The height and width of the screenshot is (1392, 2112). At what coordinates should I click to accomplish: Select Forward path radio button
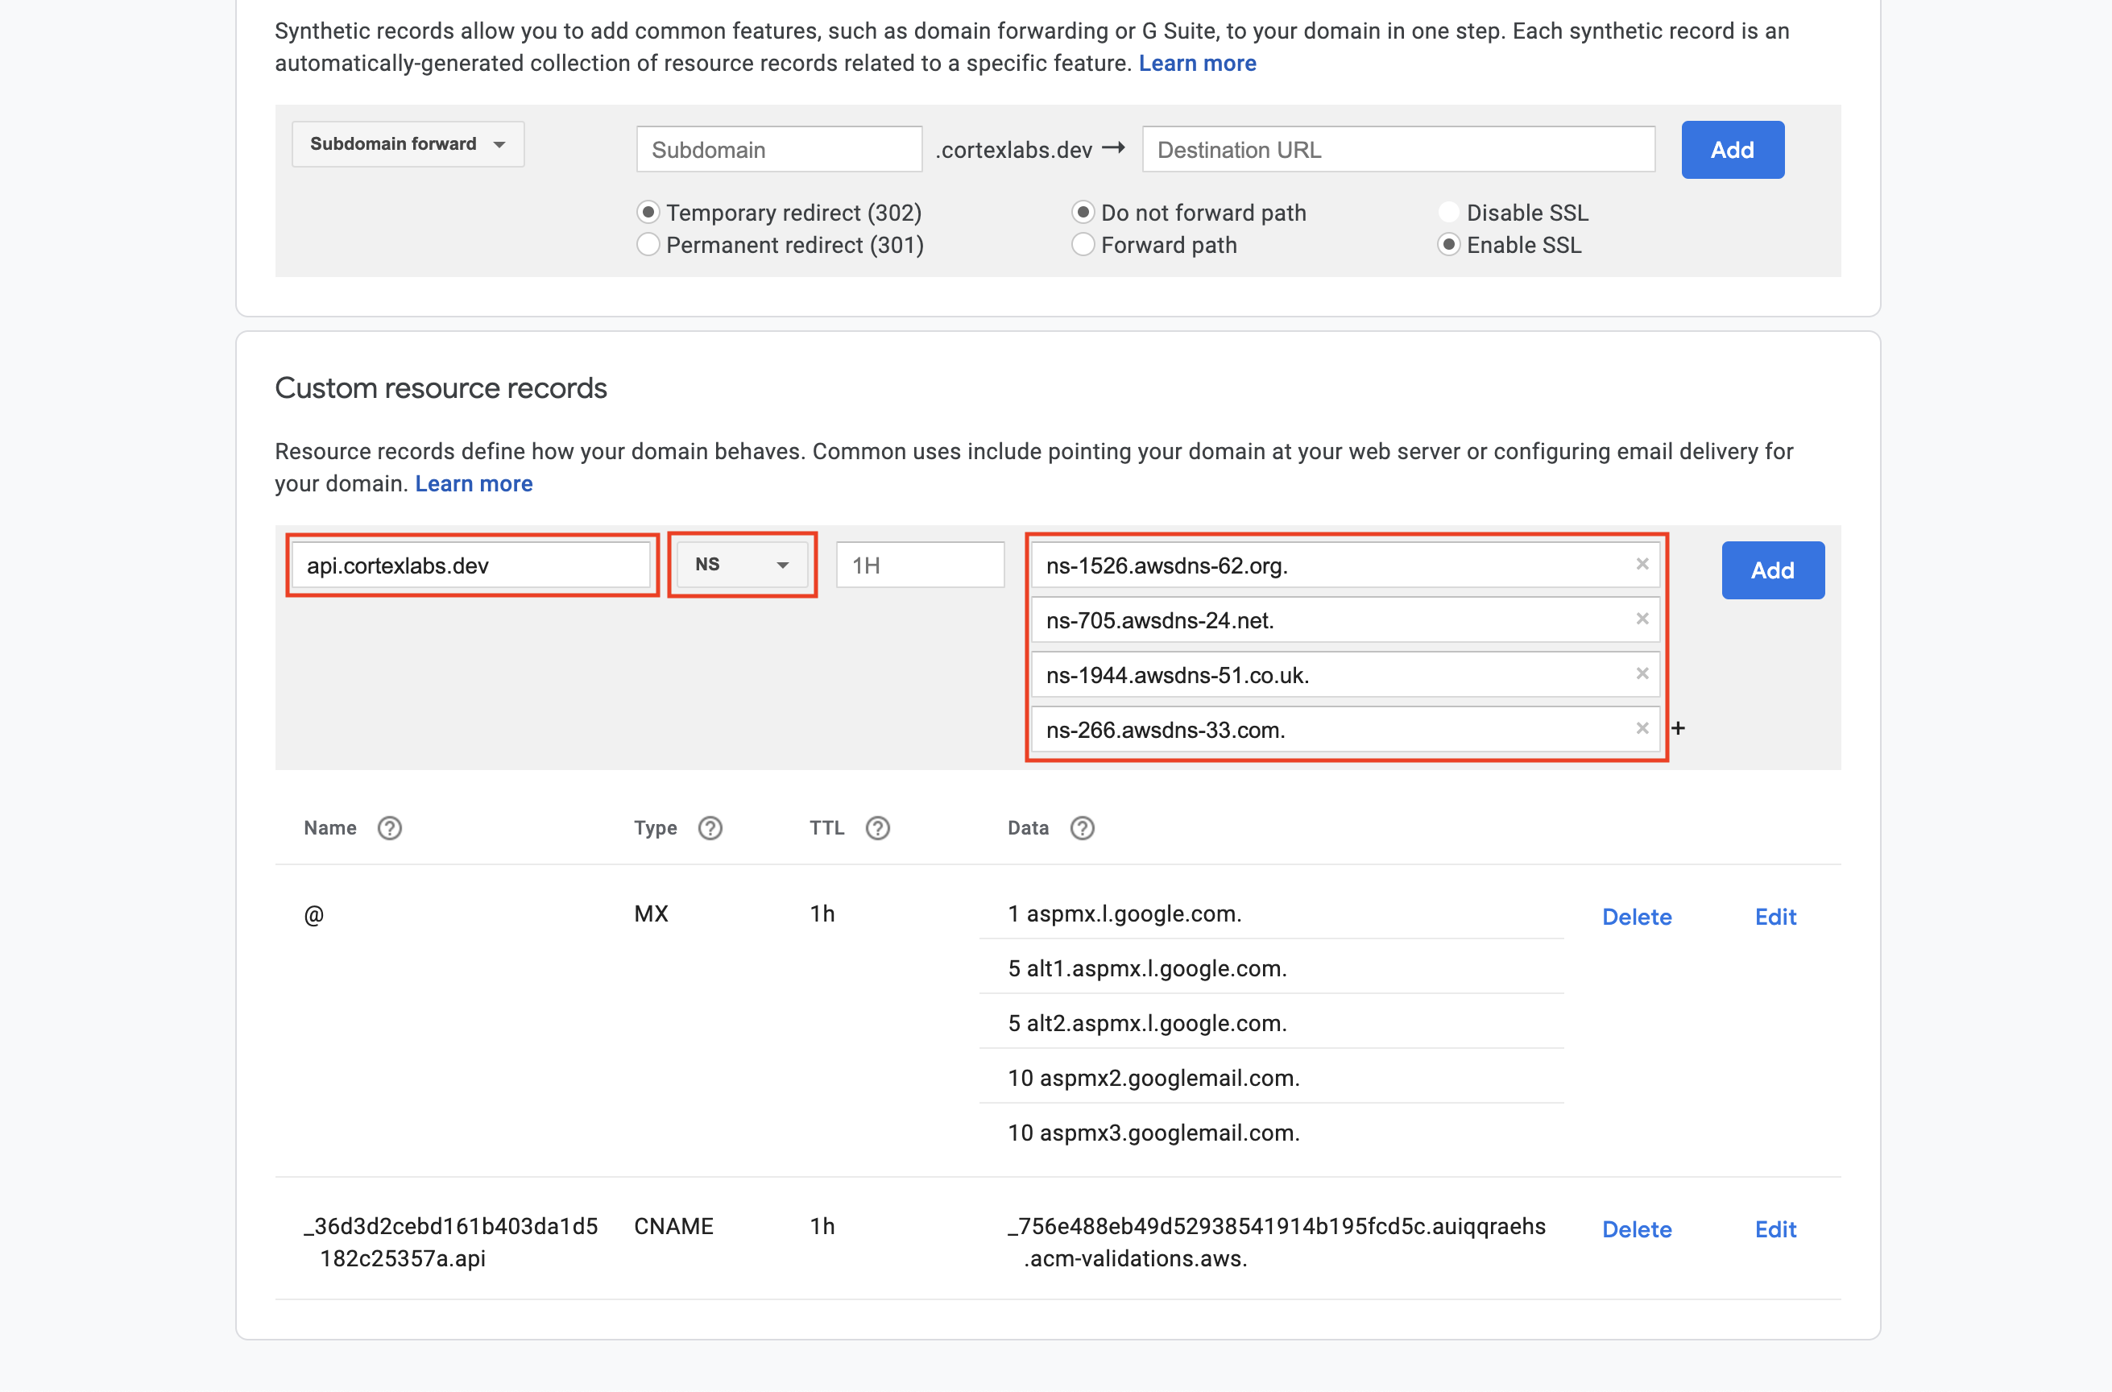[x=1083, y=245]
